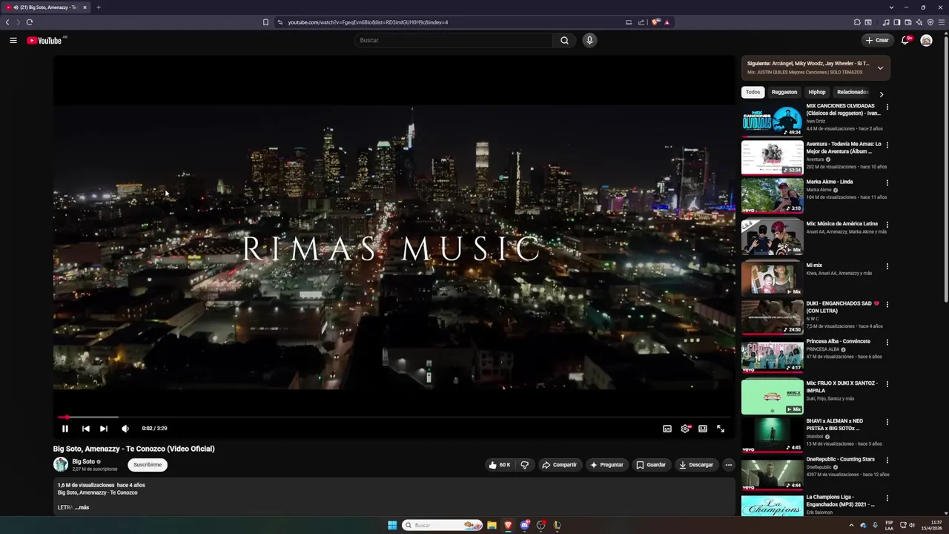Open options for MIX CANCIONES OLVIDADAS

[x=887, y=107]
